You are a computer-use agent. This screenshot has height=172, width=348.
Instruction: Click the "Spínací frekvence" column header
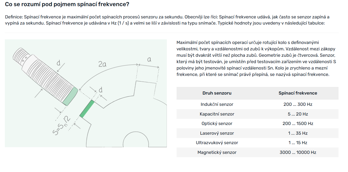[298, 93]
